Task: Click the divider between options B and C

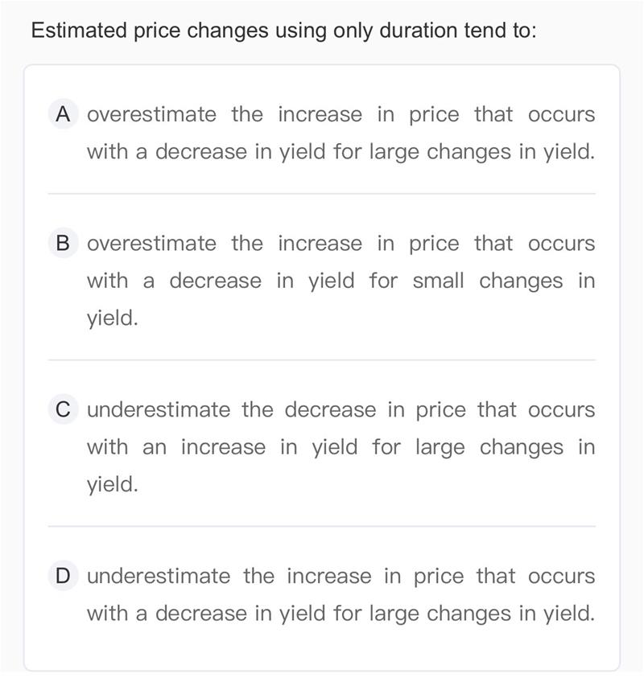Action: tap(322, 359)
